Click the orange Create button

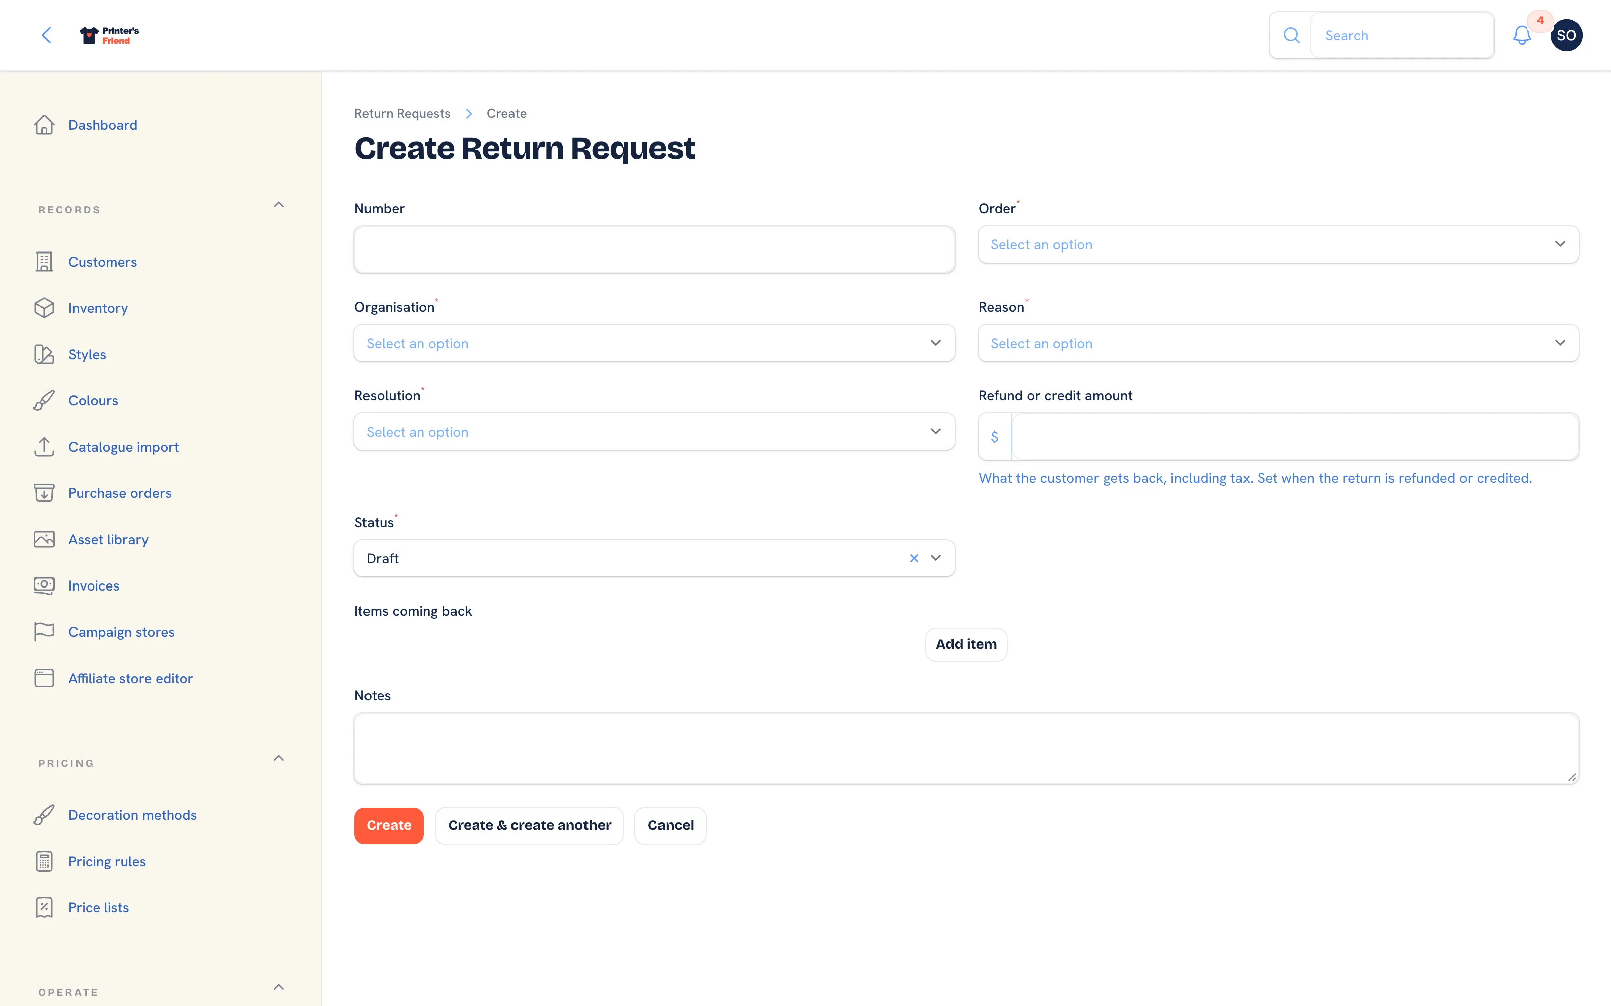click(x=389, y=825)
